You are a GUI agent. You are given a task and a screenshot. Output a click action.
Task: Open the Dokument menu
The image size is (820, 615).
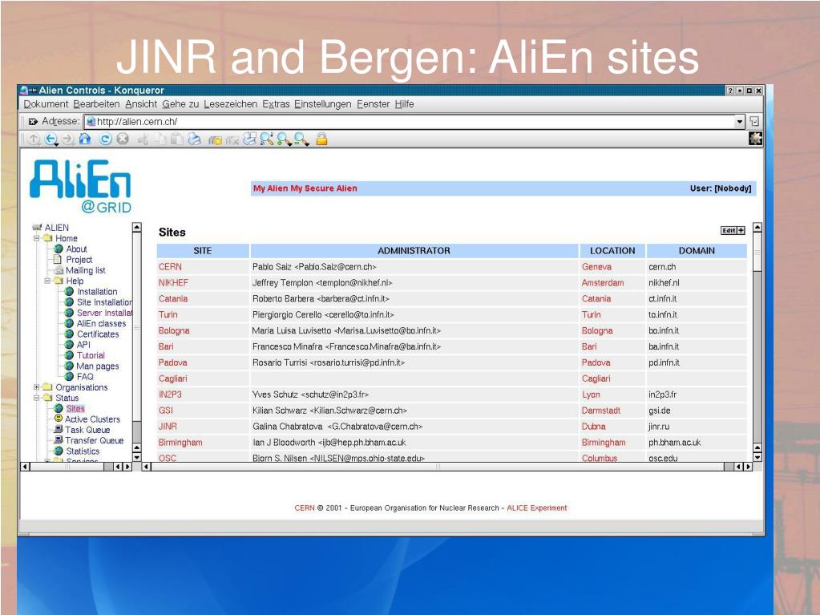point(46,104)
